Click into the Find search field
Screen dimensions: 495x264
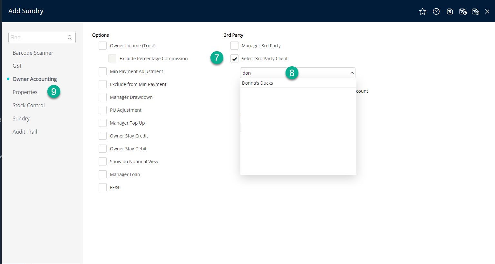37,38
